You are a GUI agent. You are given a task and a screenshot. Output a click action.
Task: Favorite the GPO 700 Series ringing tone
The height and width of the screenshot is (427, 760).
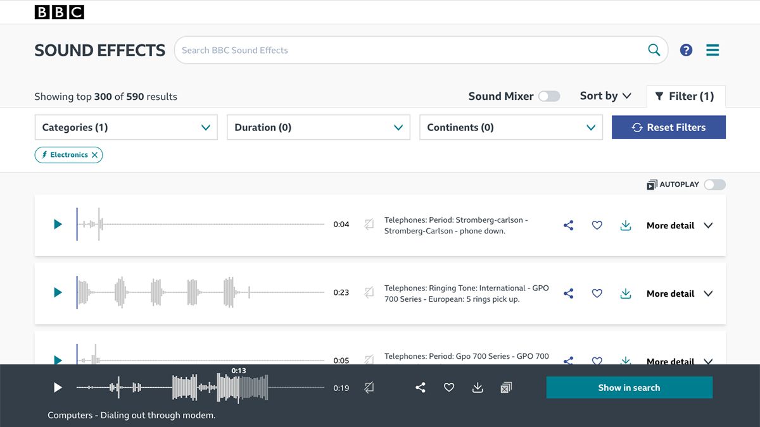coord(597,293)
